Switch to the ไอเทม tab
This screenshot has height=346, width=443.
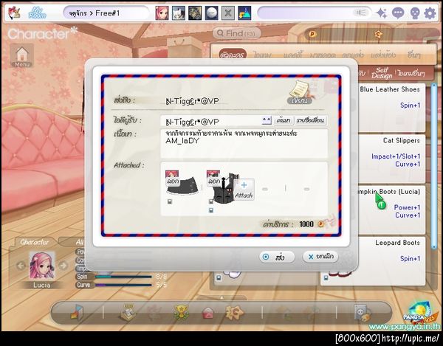click(262, 55)
